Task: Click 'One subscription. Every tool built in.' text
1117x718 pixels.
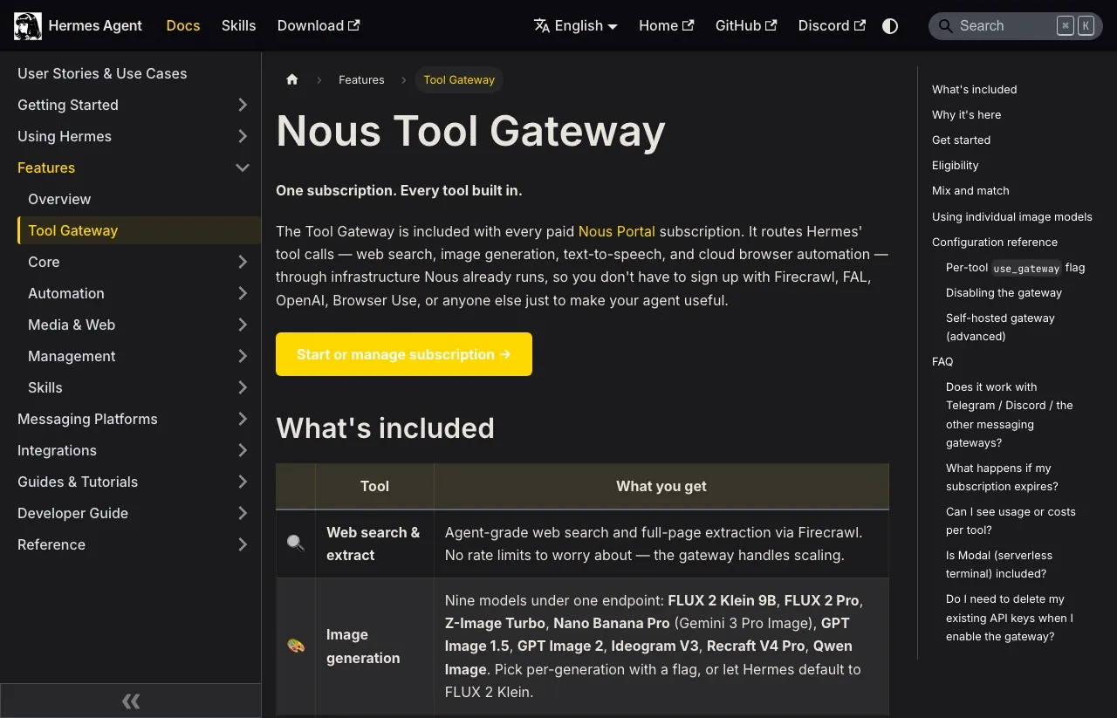Action: [x=399, y=190]
